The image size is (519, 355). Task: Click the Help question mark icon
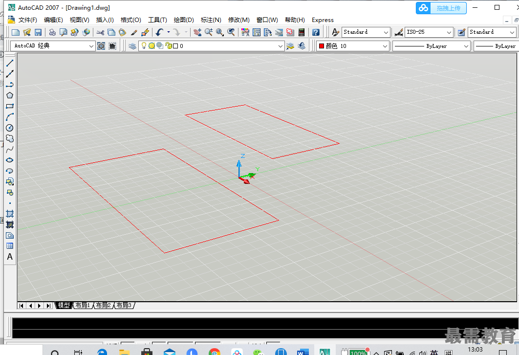pos(316,32)
